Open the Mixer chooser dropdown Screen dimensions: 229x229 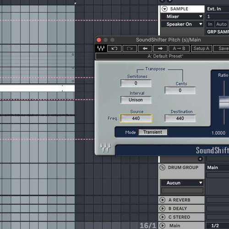[x=182, y=16]
